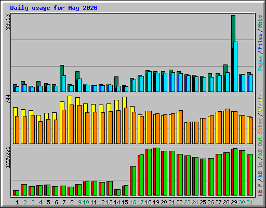
Task: Click the green 'Hits' legend label
Action: tap(260, 21)
